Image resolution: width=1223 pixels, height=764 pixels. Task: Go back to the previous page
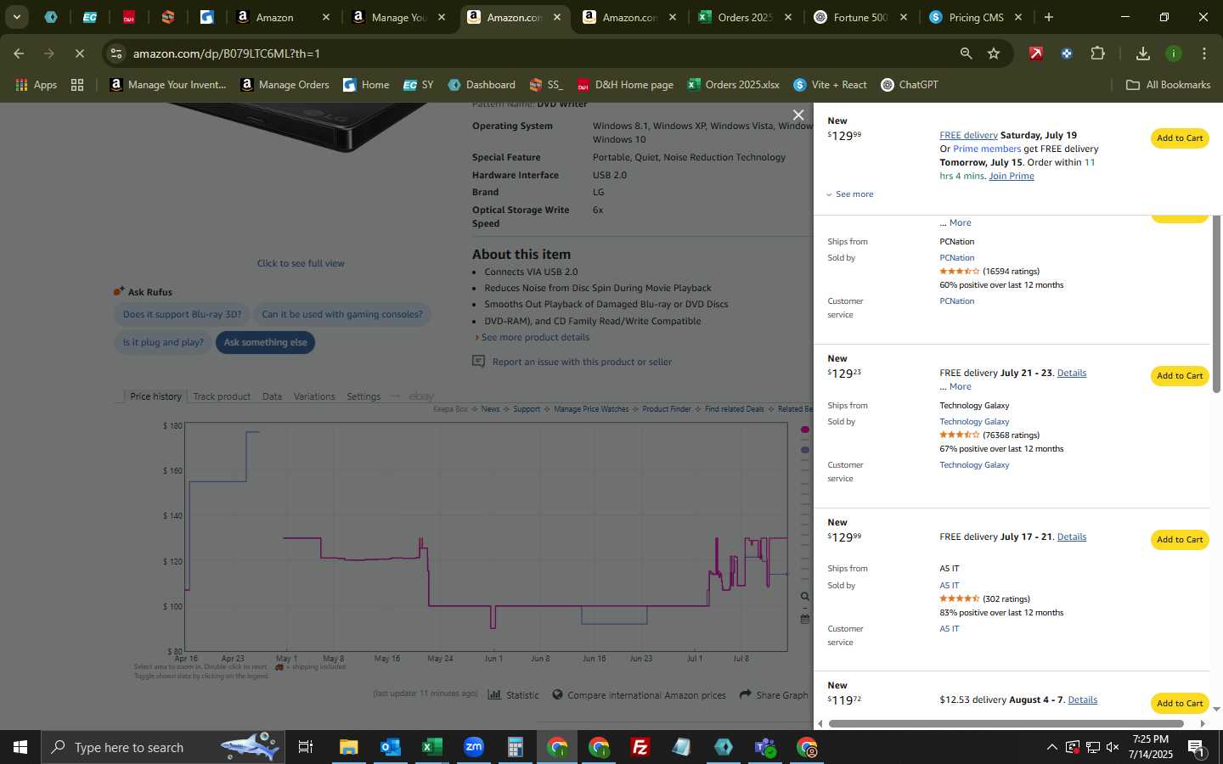[19, 53]
